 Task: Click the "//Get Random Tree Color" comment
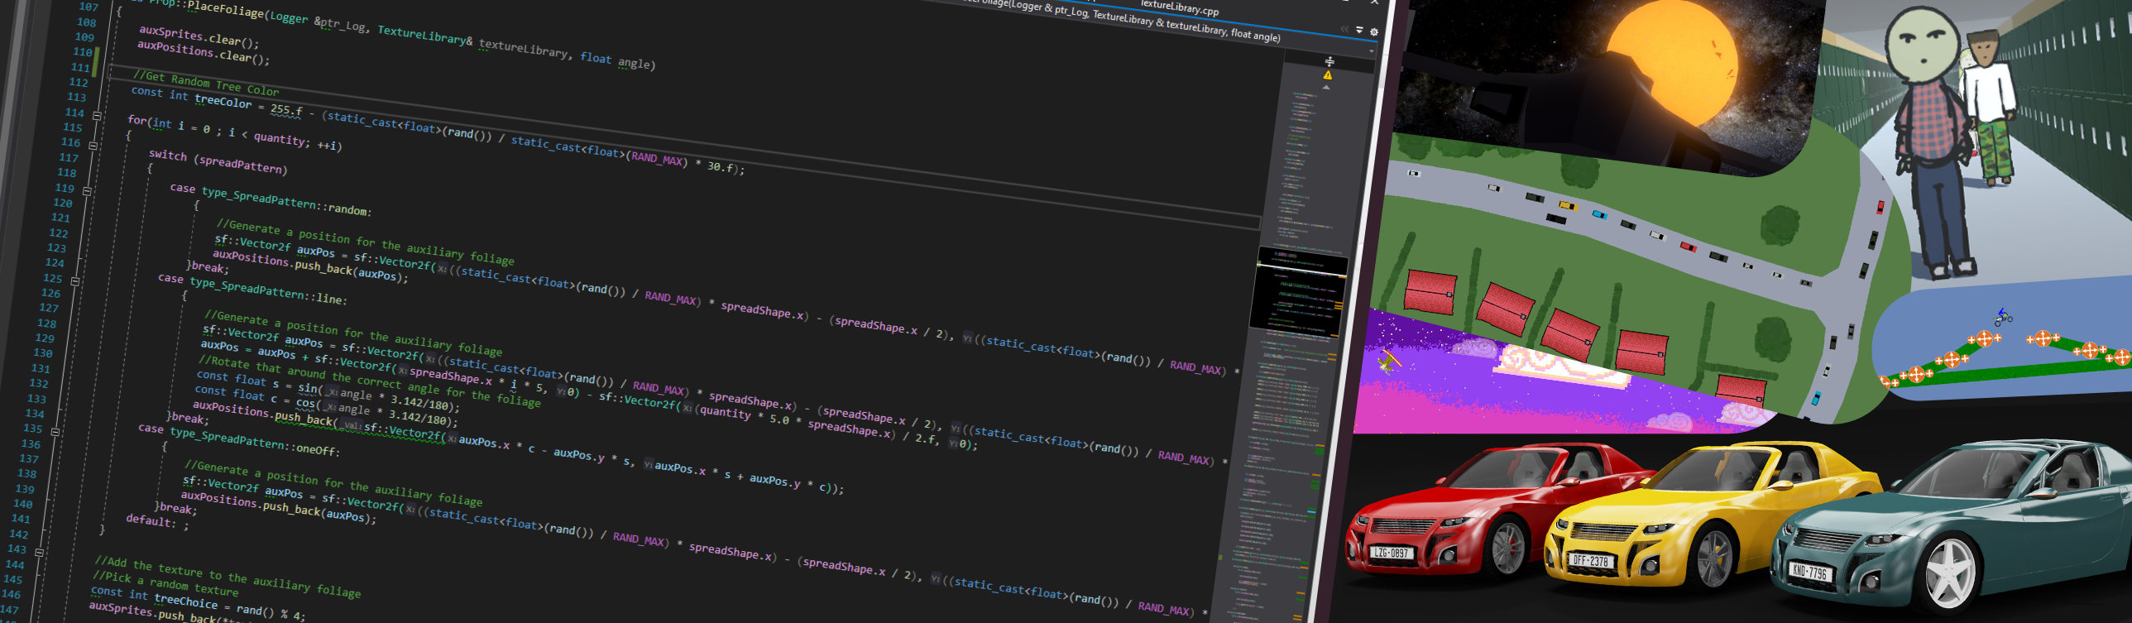206,84
